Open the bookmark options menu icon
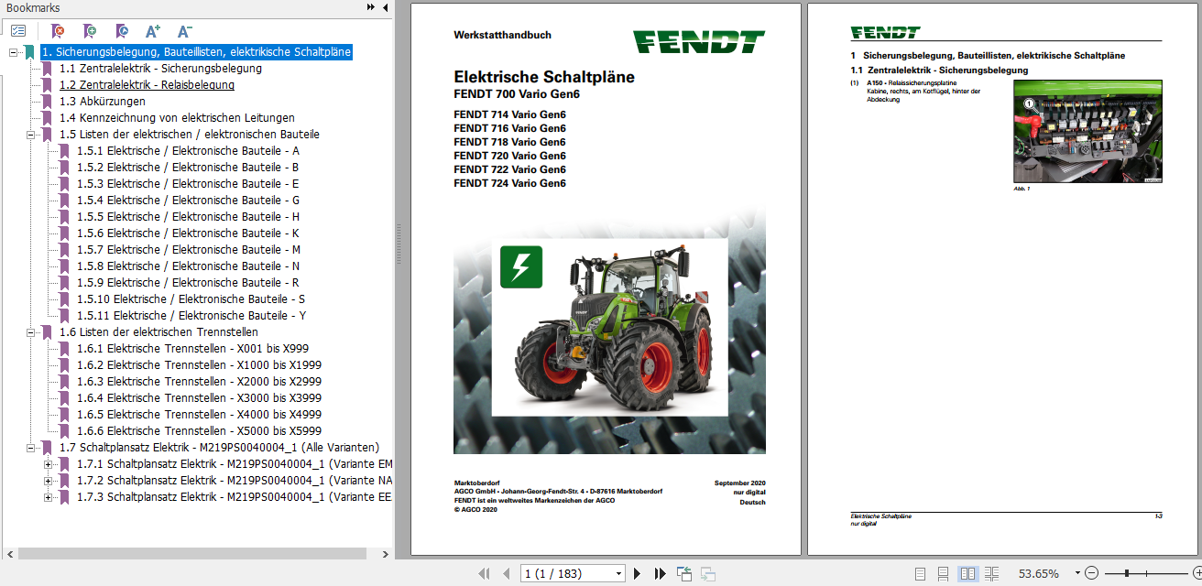The width and height of the screenshot is (1202, 586). click(x=17, y=30)
